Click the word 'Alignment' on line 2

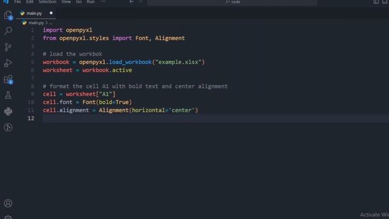coord(170,38)
